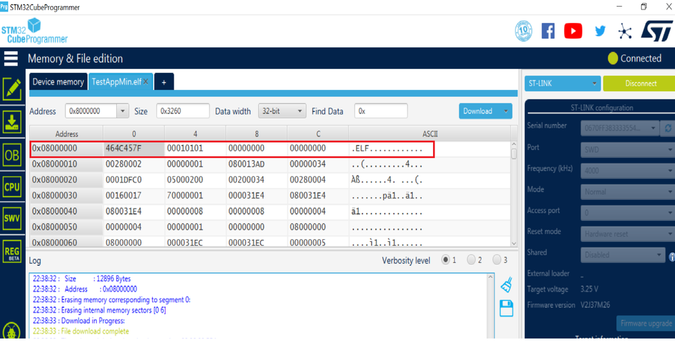This screenshot has height=346, width=675.
Task: Click the Find Data input field
Action: (381, 111)
